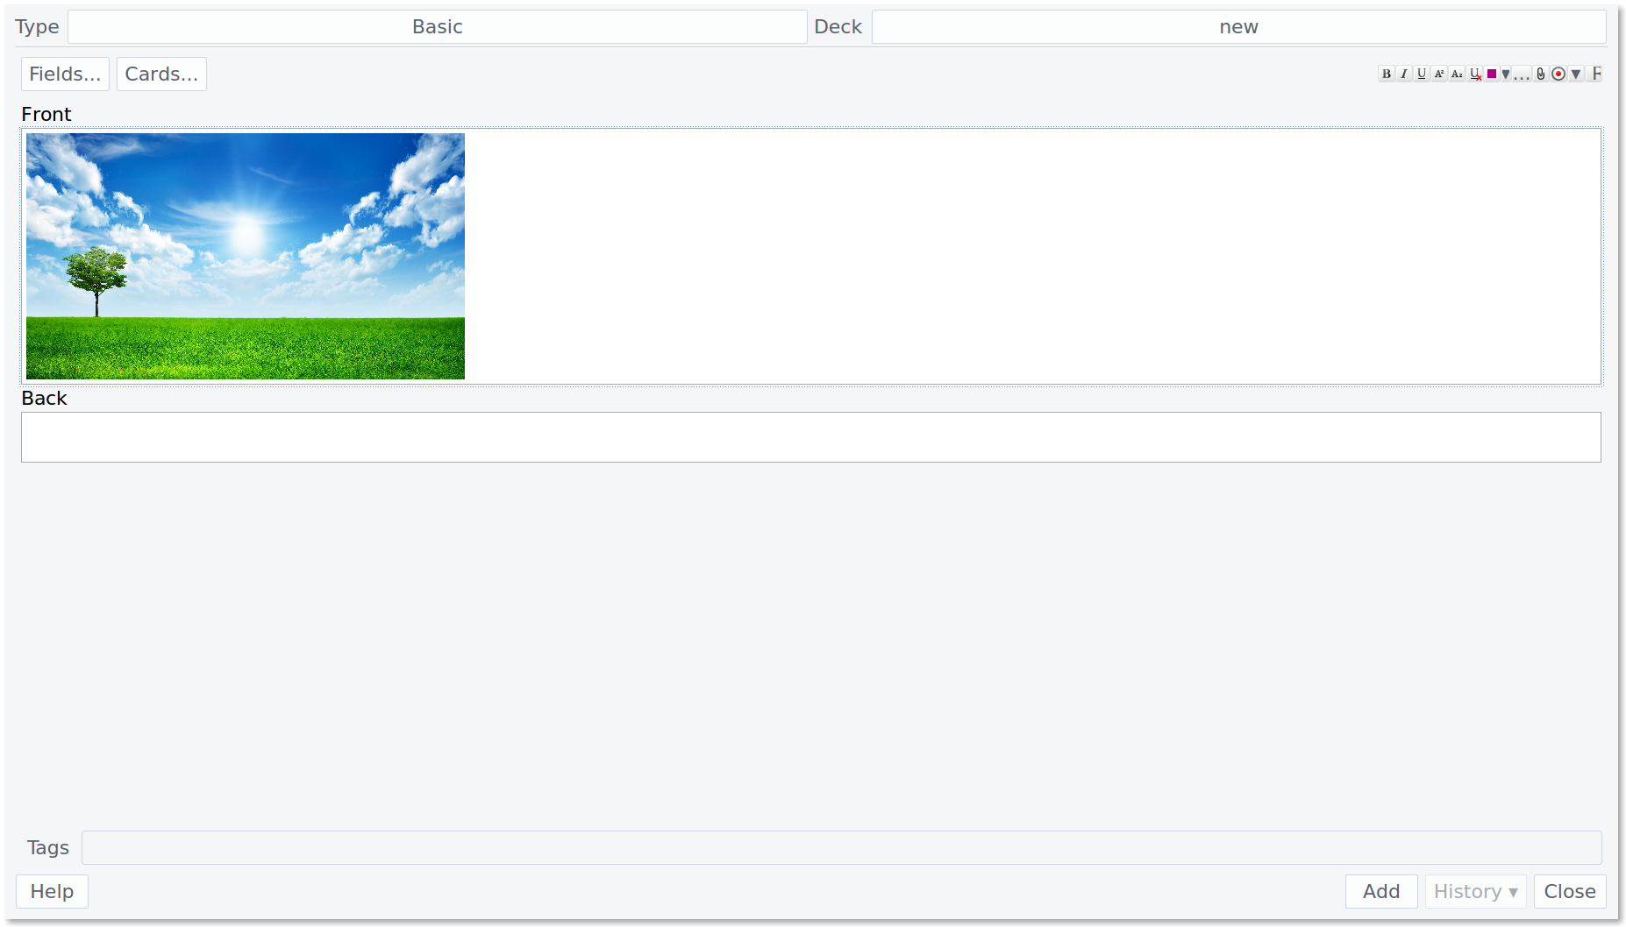
Task: Click the remove formatting icon
Action: point(1475,74)
